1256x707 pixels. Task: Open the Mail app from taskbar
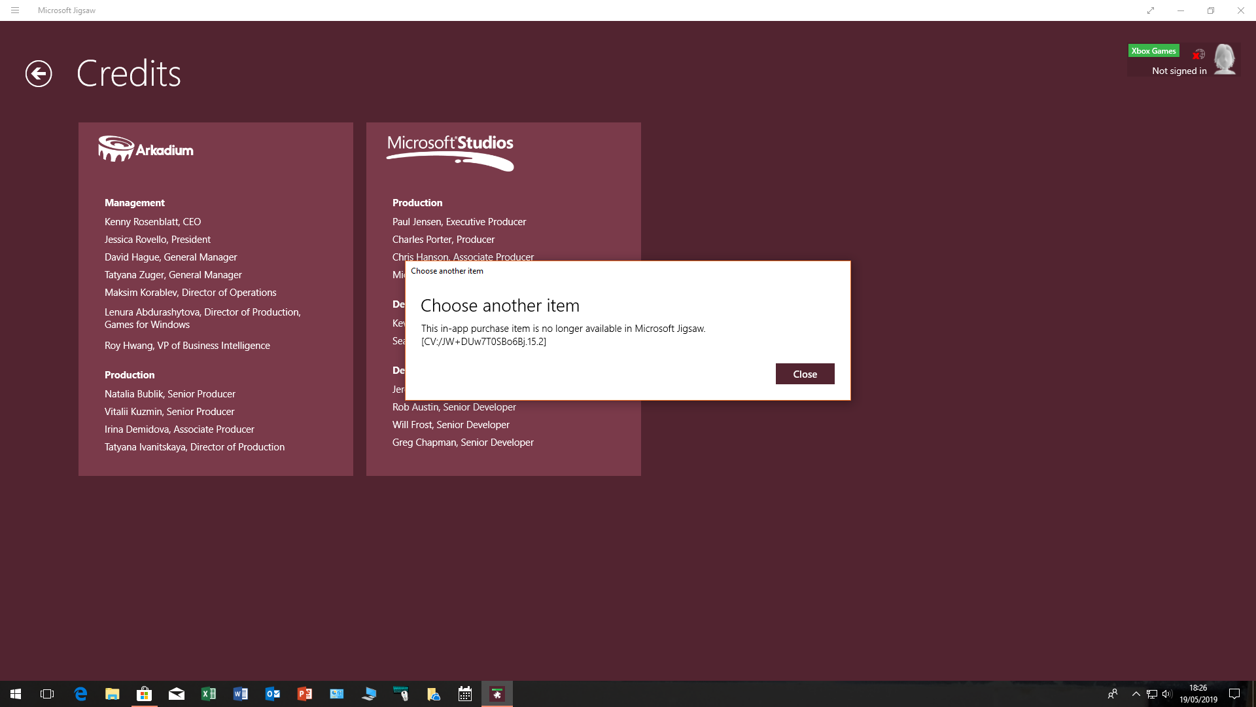(177, 694)
